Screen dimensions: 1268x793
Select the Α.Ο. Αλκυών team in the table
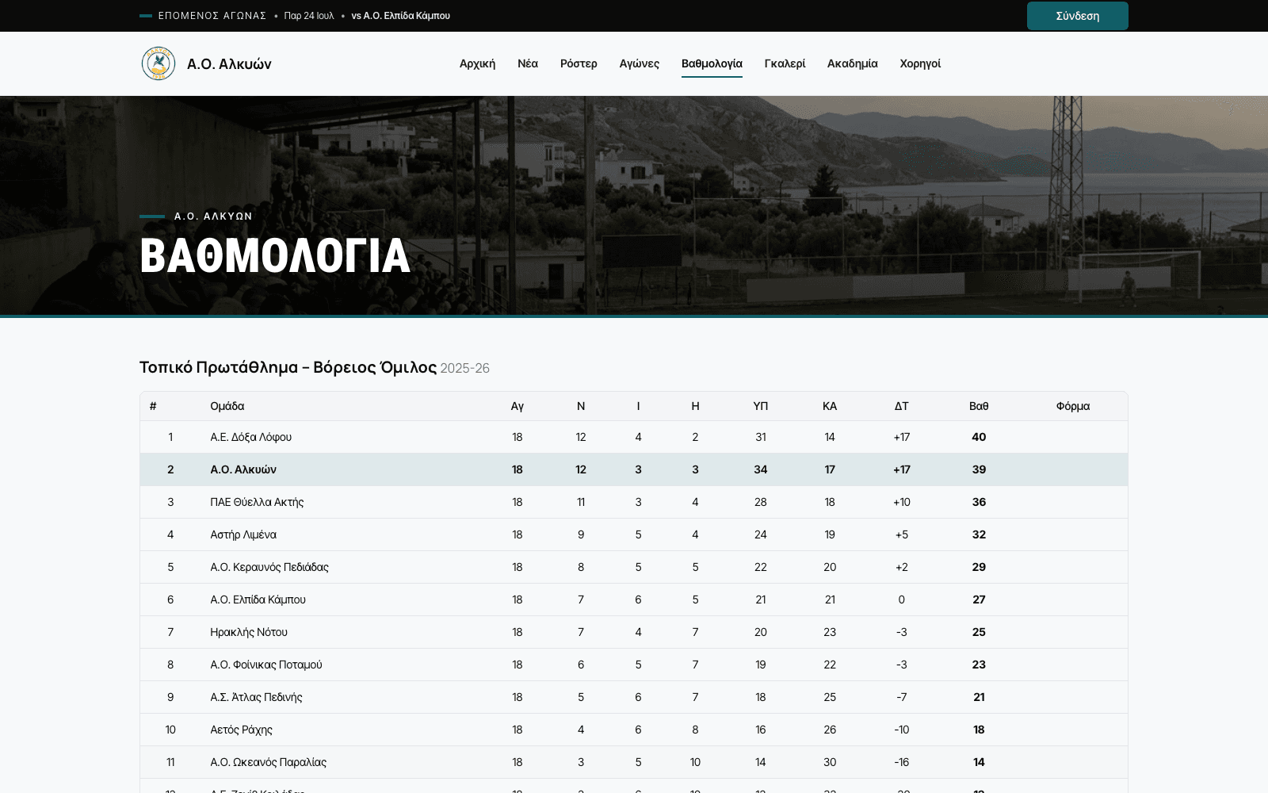pos(243,469)
